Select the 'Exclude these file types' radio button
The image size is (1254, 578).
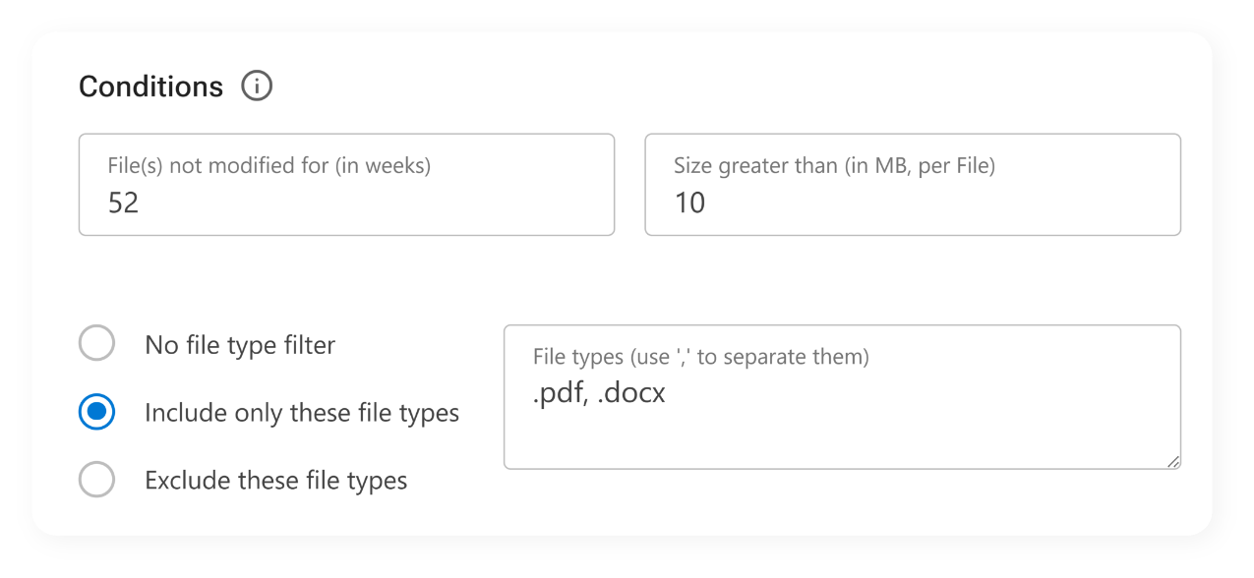(96, 480)
